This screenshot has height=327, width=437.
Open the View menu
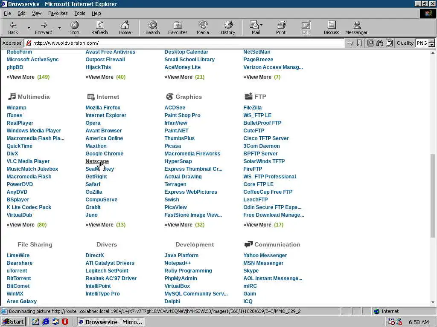point(37,13)
